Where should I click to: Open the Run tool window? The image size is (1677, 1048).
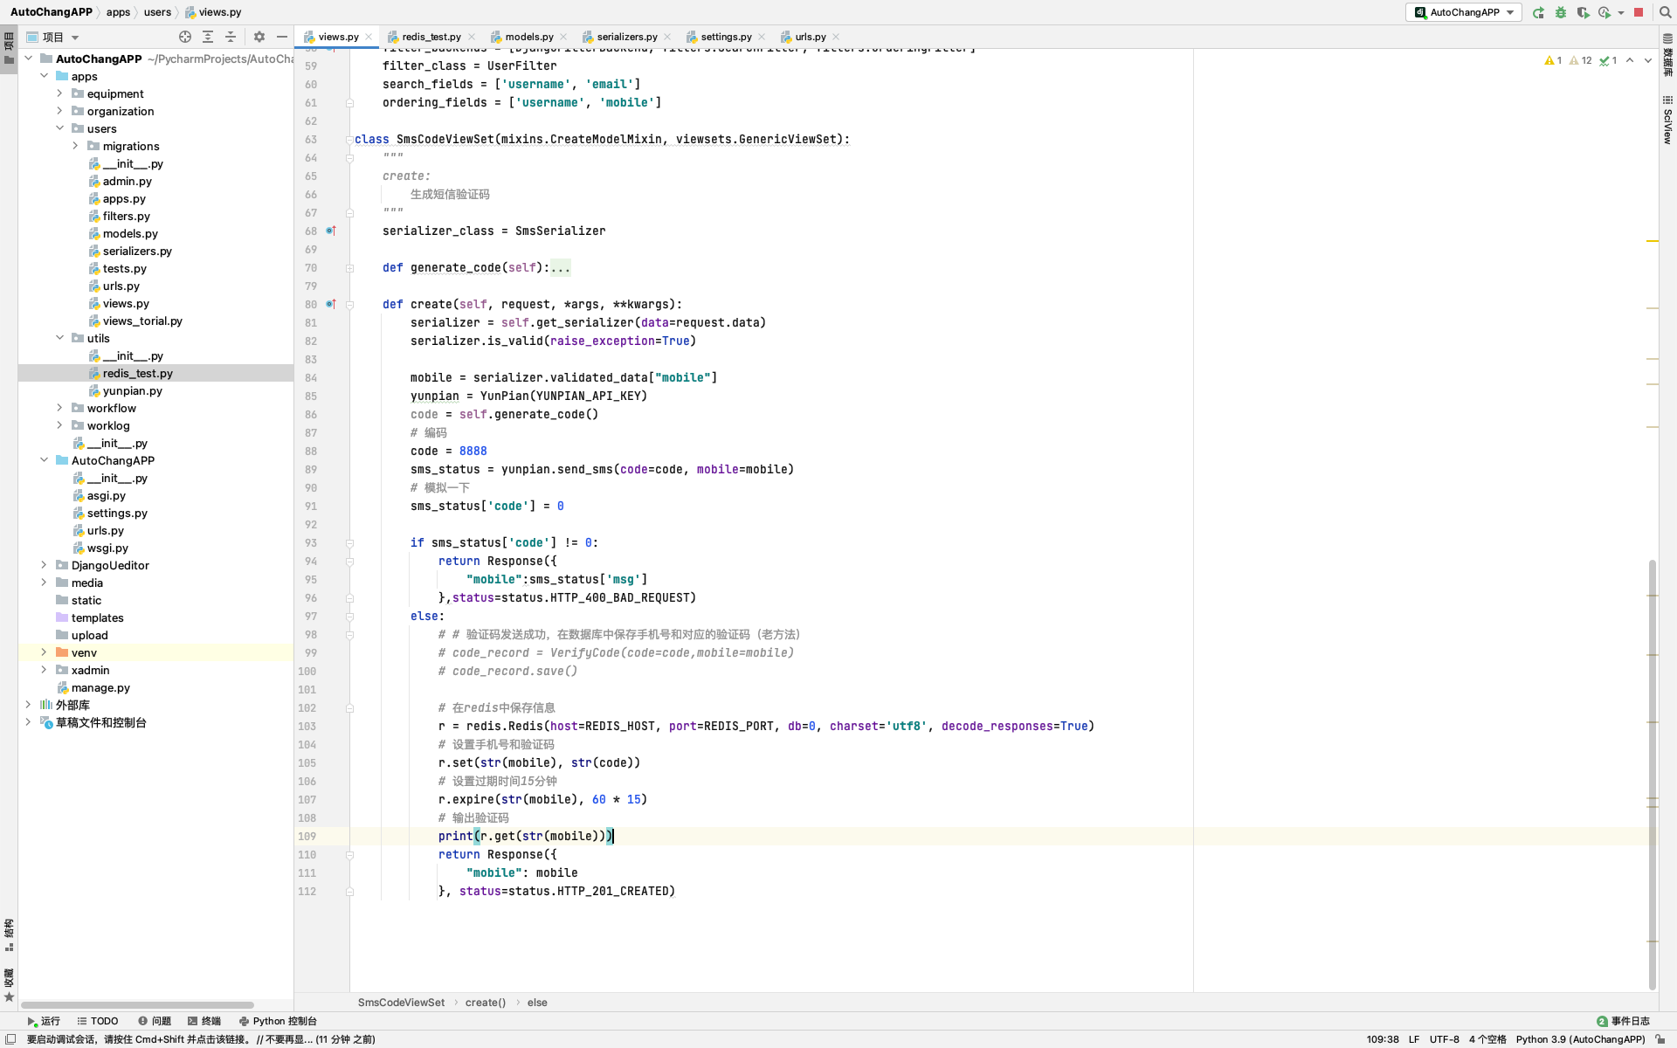coord(44,1021)
